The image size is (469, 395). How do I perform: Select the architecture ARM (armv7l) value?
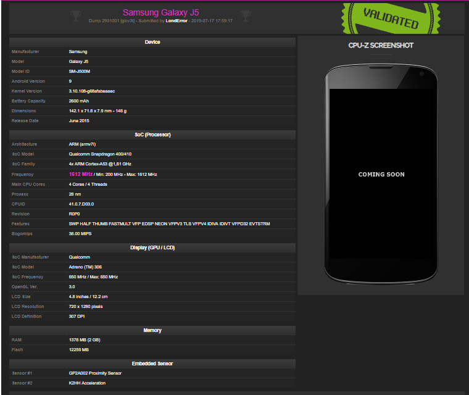click(82, 144)
